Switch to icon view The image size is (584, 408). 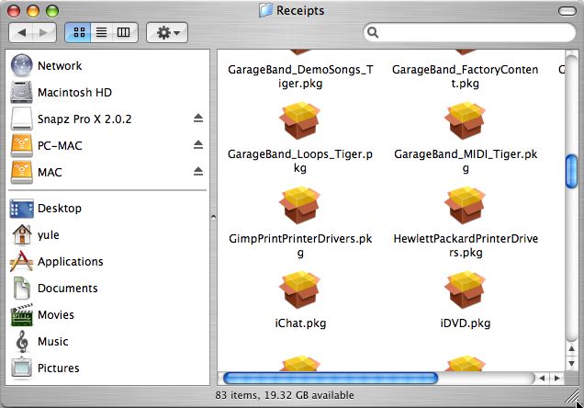click(x=78, y=32)
